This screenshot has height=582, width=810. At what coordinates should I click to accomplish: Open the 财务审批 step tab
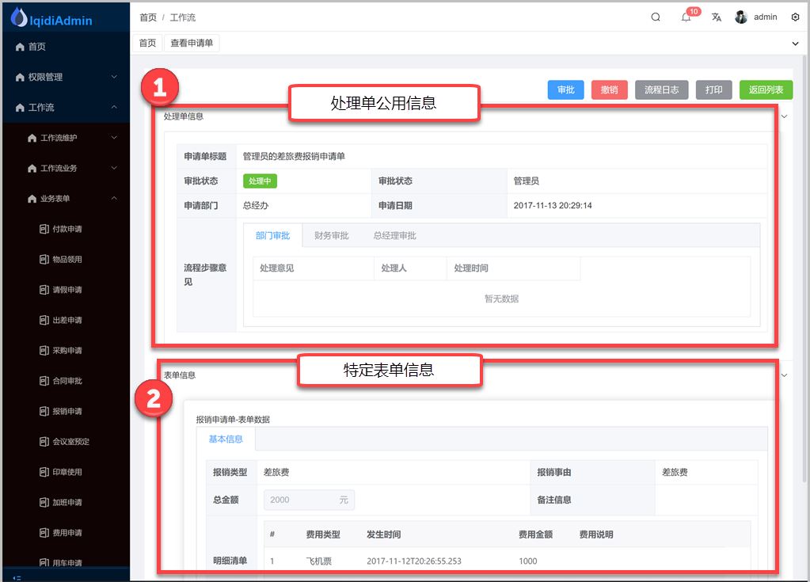click(x=332, y=235)
